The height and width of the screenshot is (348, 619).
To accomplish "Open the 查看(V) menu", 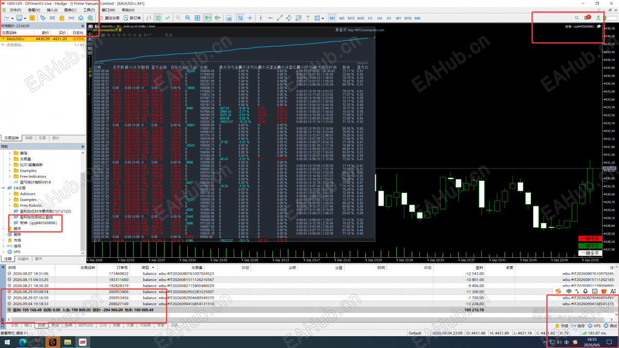I will coord(34,10).
